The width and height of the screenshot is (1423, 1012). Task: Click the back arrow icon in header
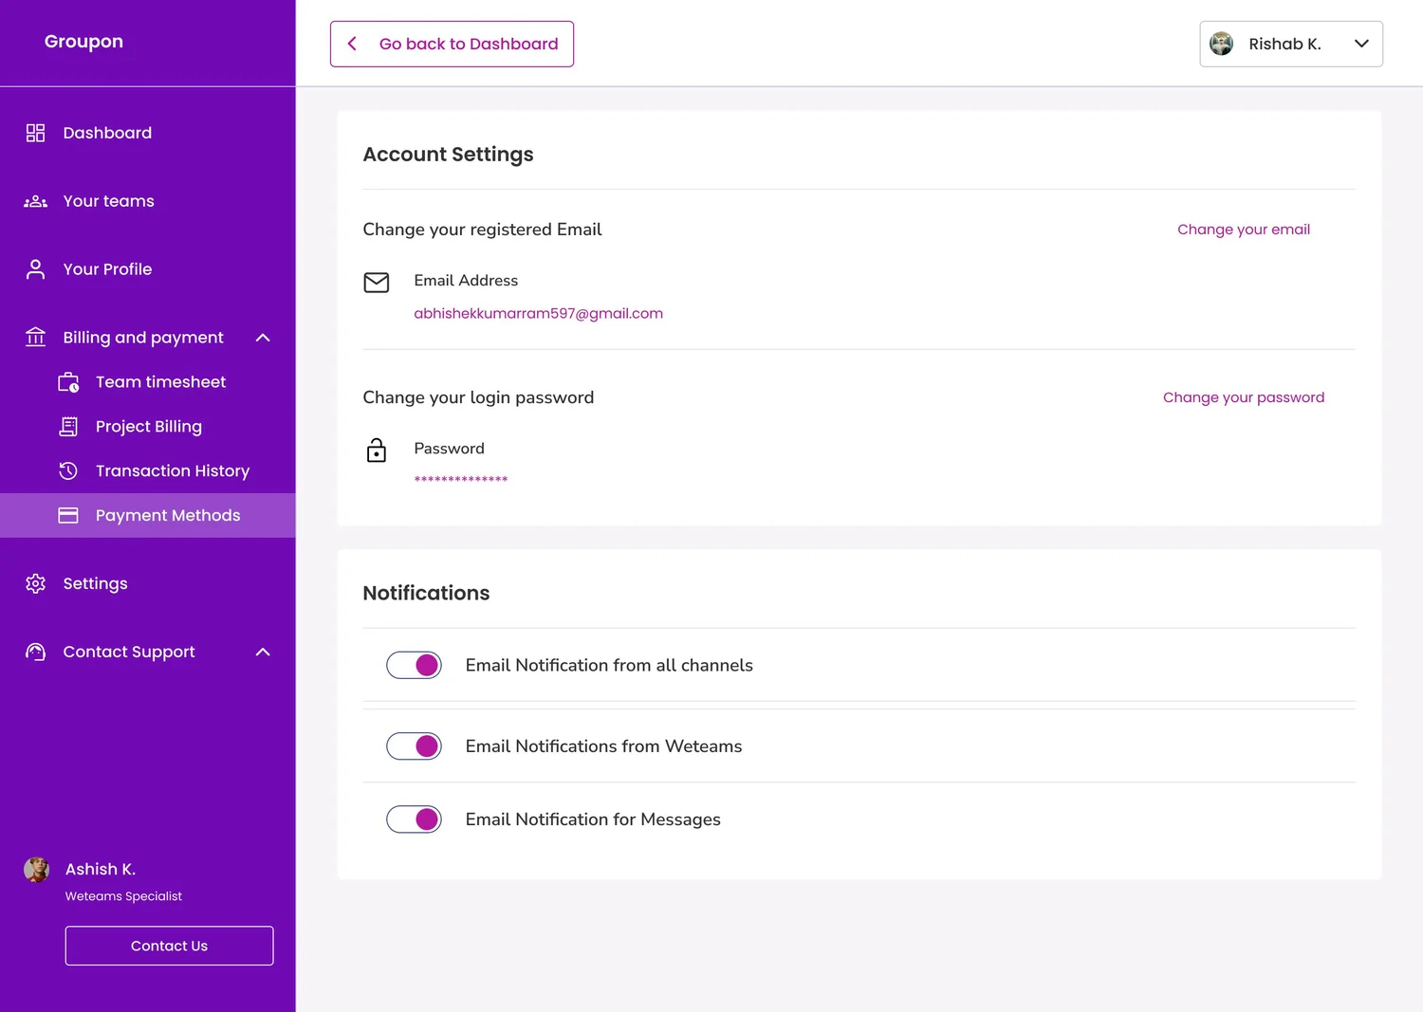[x=352, y=44]
